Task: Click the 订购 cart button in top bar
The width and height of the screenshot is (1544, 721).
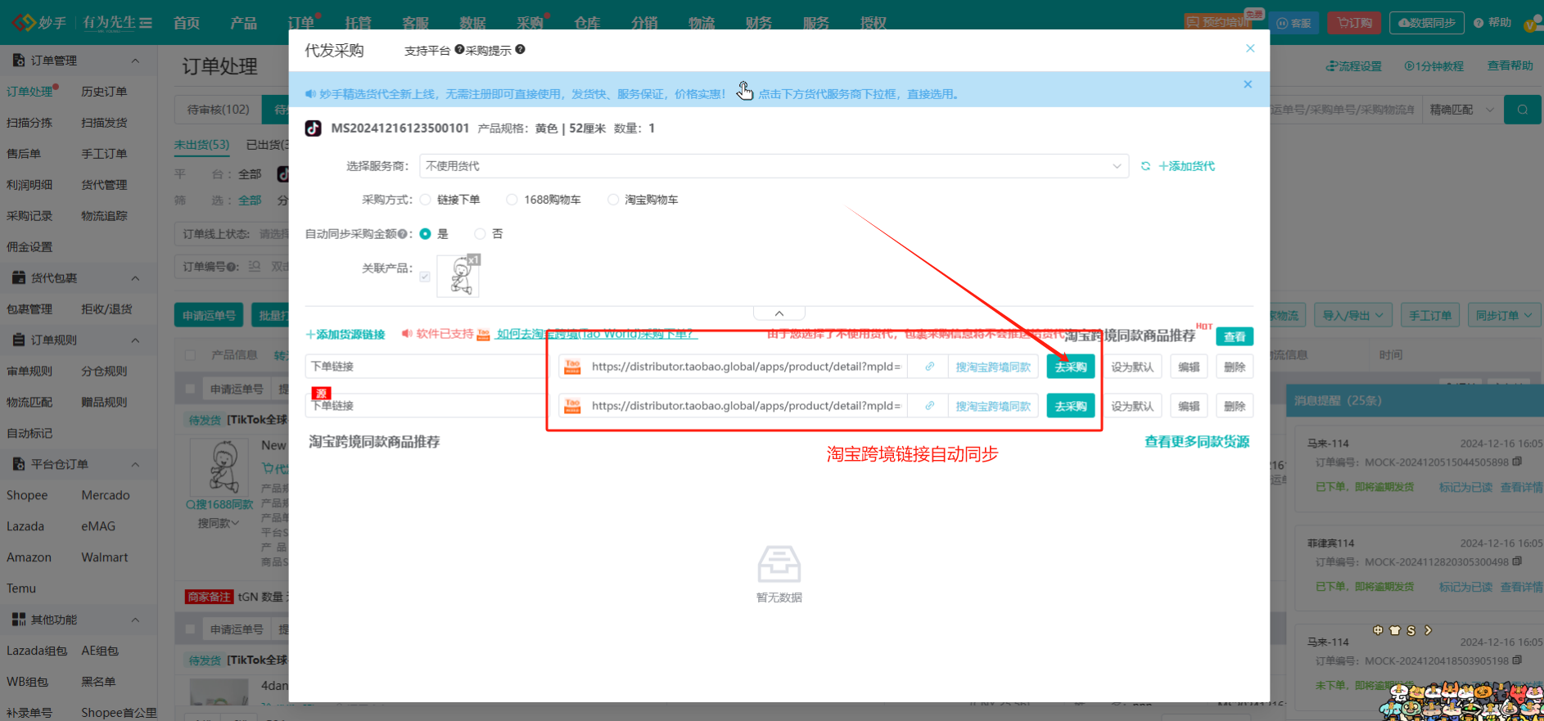Action: (1355, 23)
